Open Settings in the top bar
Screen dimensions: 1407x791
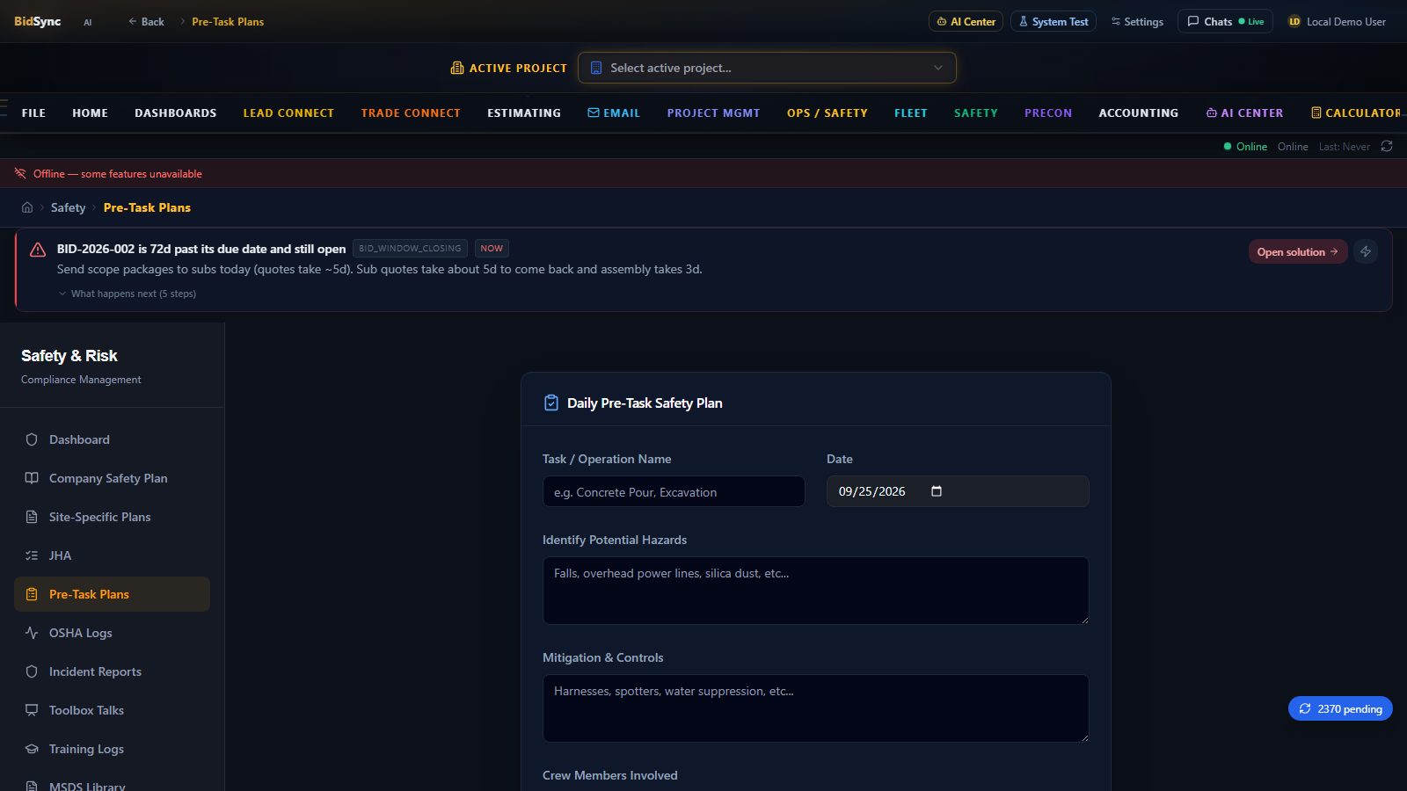(x=1137, y=21)
